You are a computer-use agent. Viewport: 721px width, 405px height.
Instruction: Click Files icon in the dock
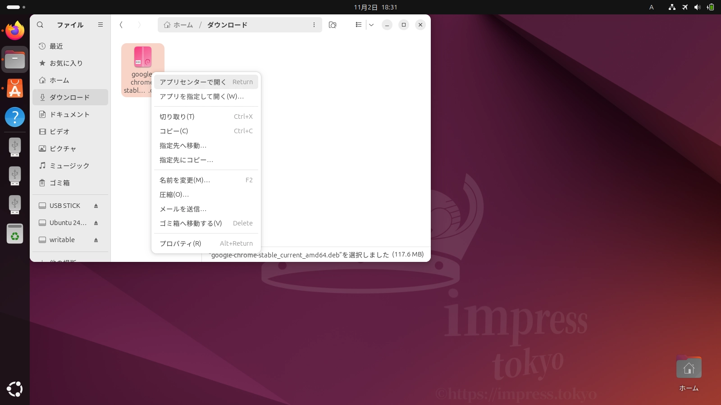[x=15, y=59]
